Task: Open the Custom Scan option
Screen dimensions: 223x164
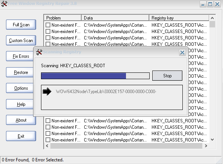Action: click(x=21, y=41)
